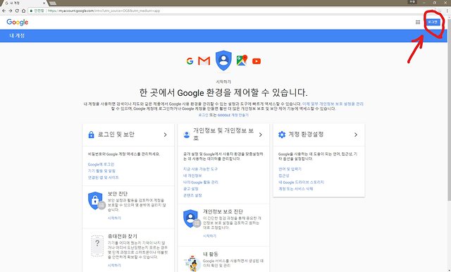Click the GOOGLE 계정 만들기 link
The image size is (451, 272).
[233, 115]
